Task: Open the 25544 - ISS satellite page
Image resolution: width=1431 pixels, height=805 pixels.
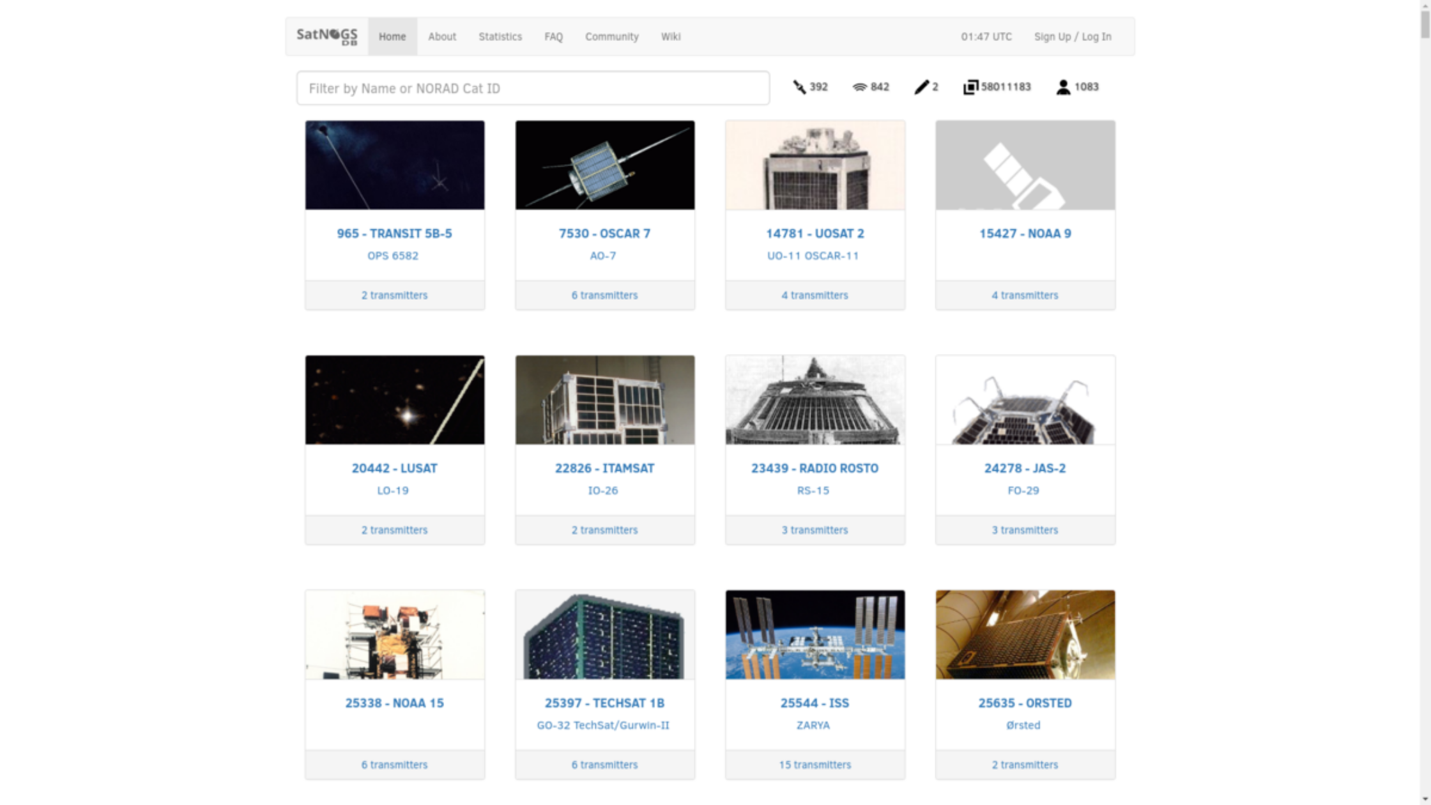Action: (815, 703)
